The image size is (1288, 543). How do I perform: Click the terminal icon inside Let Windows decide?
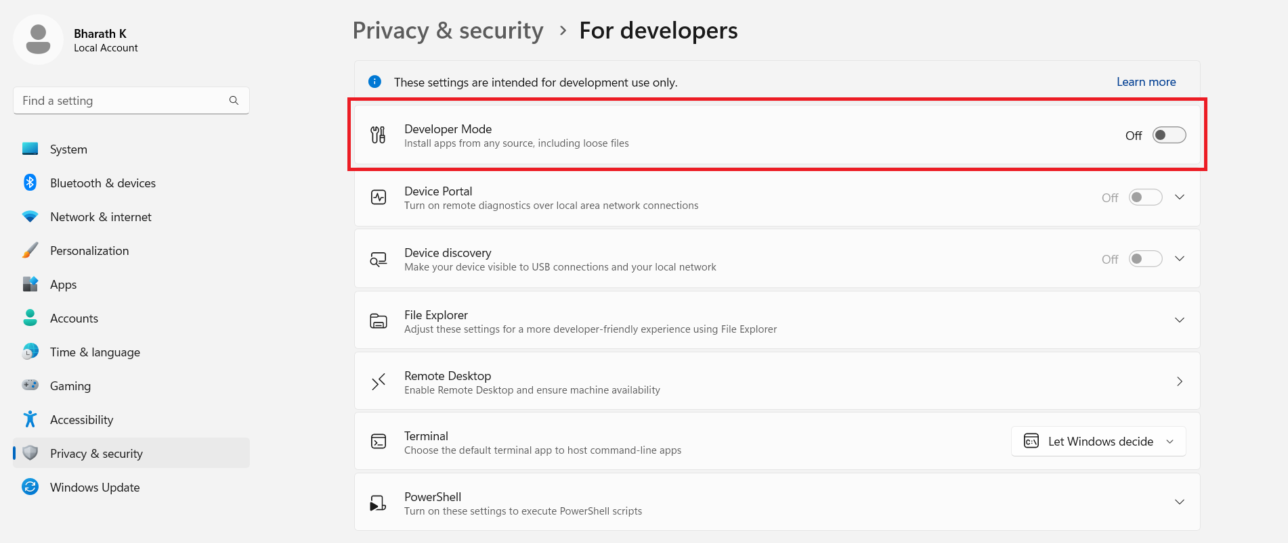click(1031, 441)
